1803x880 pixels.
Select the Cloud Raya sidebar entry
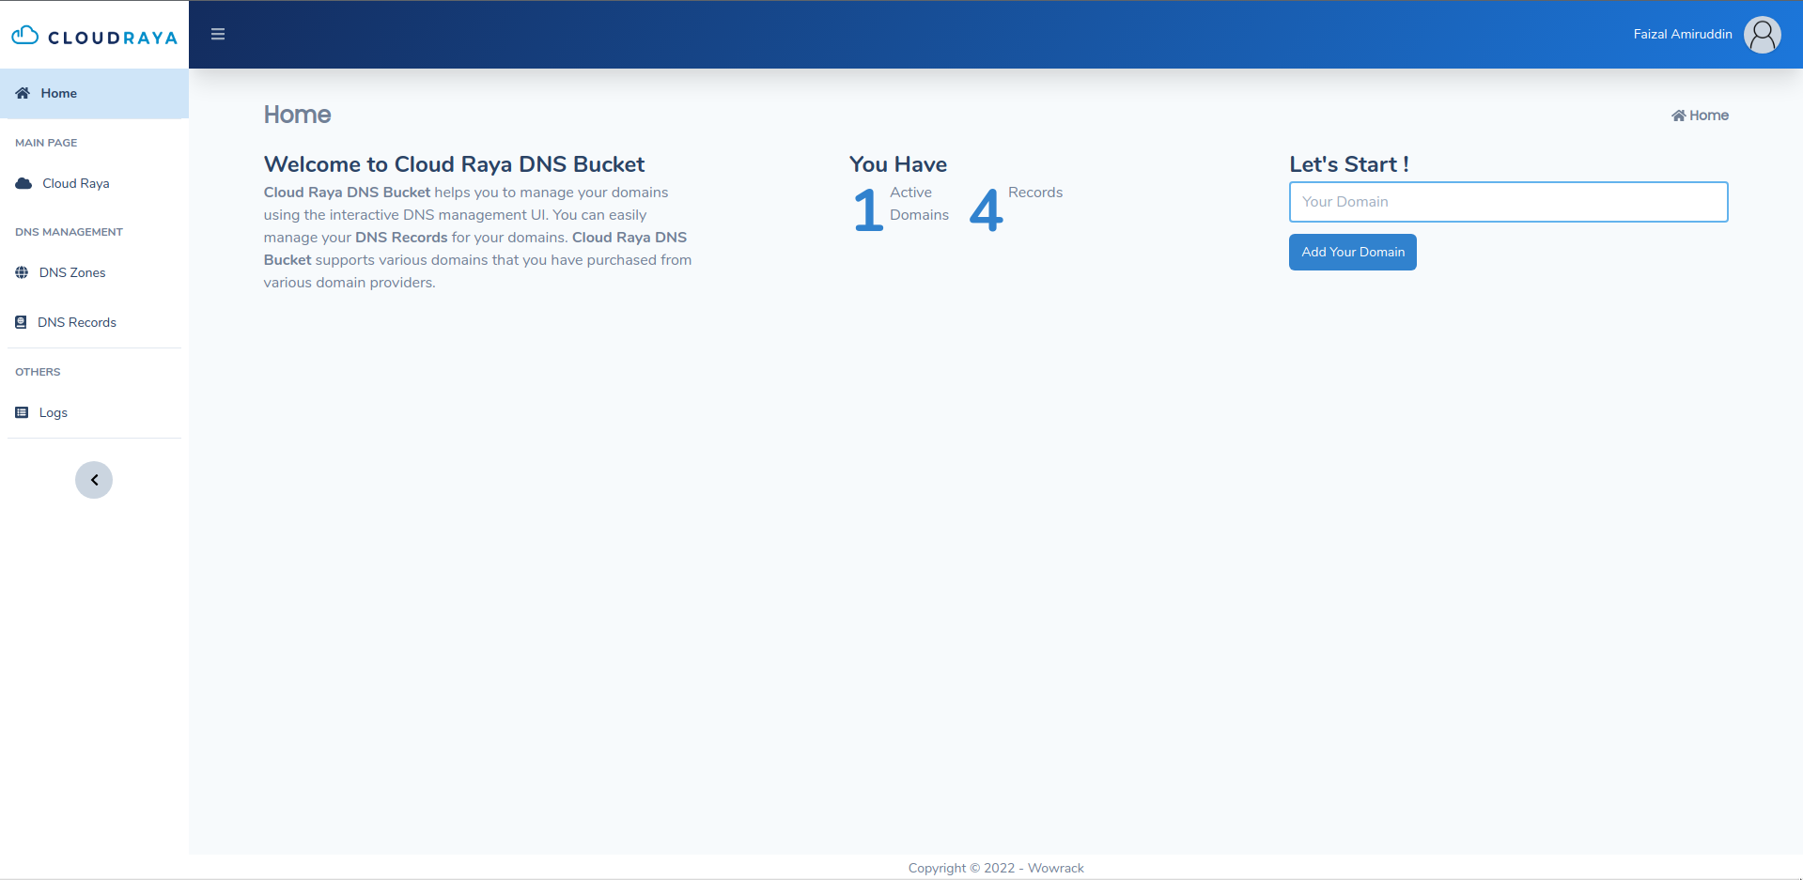click(75, 183)
